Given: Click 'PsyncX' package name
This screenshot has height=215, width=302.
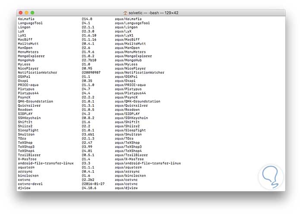Looking at the screenshot, I should point(24,97).
